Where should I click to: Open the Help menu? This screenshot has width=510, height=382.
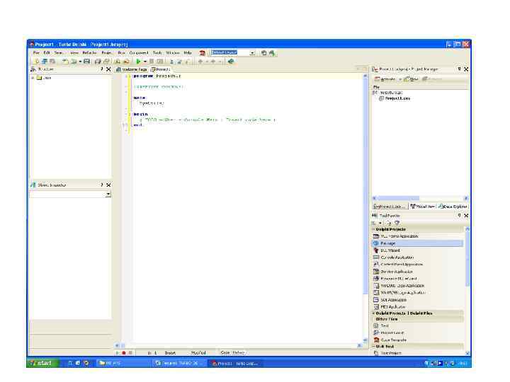click(188, 52)
